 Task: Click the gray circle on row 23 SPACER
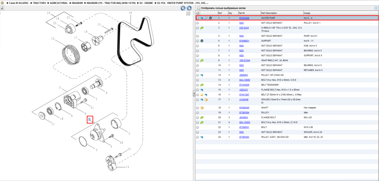click(x=197, y=132)
